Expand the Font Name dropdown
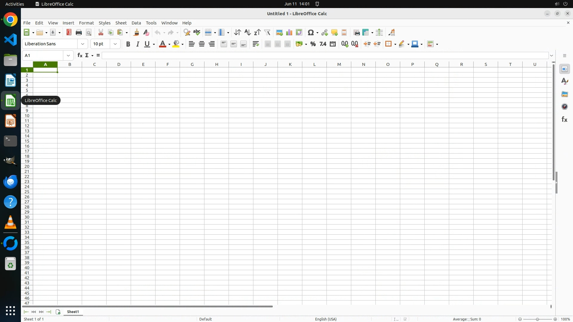Viewport: 573px width, 322px height. [83, 44]
